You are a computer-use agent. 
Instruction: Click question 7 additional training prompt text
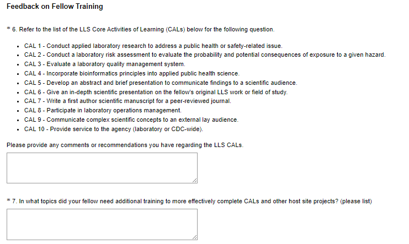193,201
